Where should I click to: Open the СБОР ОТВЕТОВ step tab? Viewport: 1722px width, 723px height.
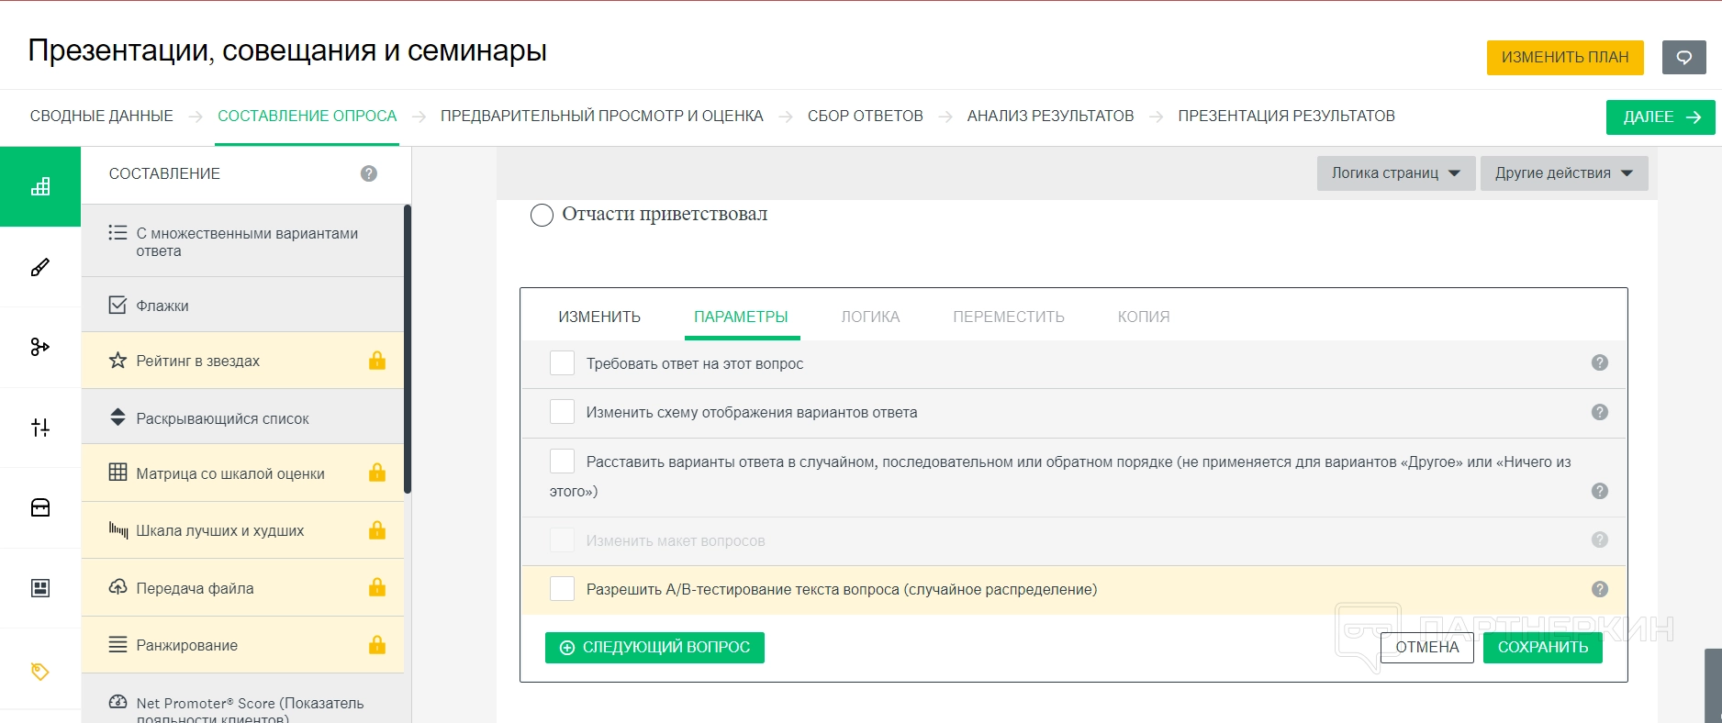(x=865, y=116)
